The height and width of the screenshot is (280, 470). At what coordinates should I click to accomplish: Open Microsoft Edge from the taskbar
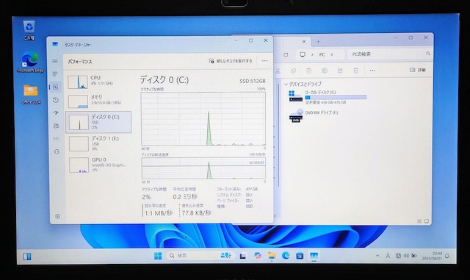pyautogui.click(x=286, y=256)
